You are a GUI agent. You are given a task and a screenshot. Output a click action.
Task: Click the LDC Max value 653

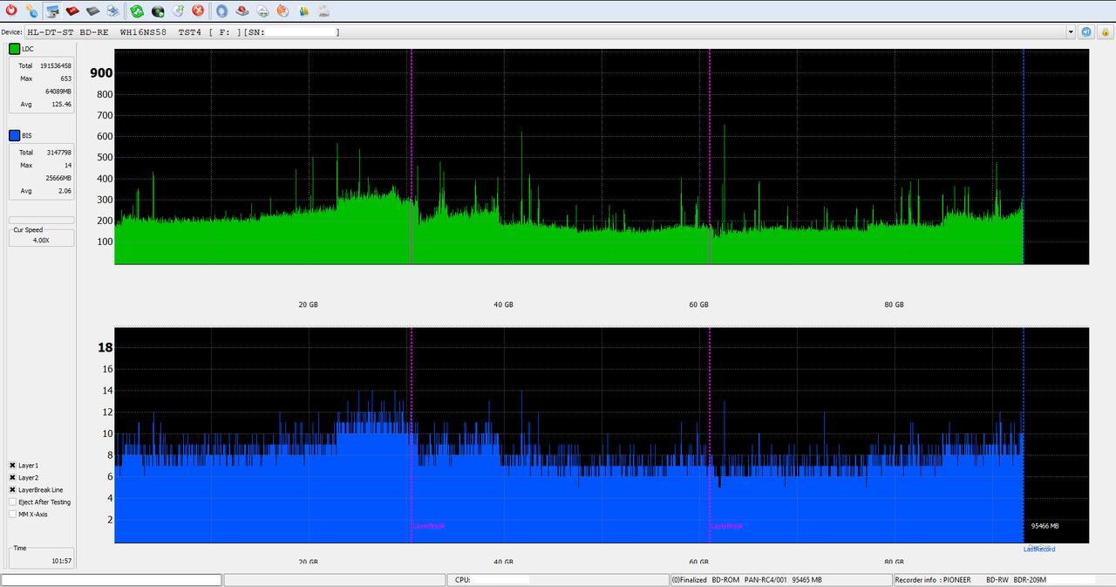66,78
